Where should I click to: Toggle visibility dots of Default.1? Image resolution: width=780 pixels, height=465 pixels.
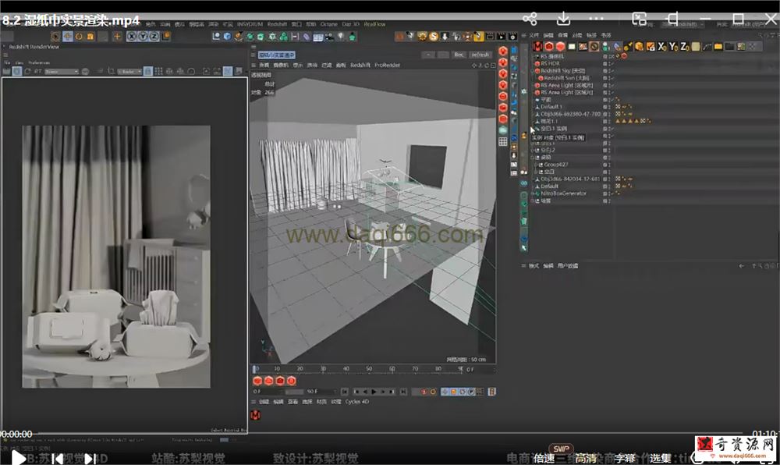click(x=609, y=107)
